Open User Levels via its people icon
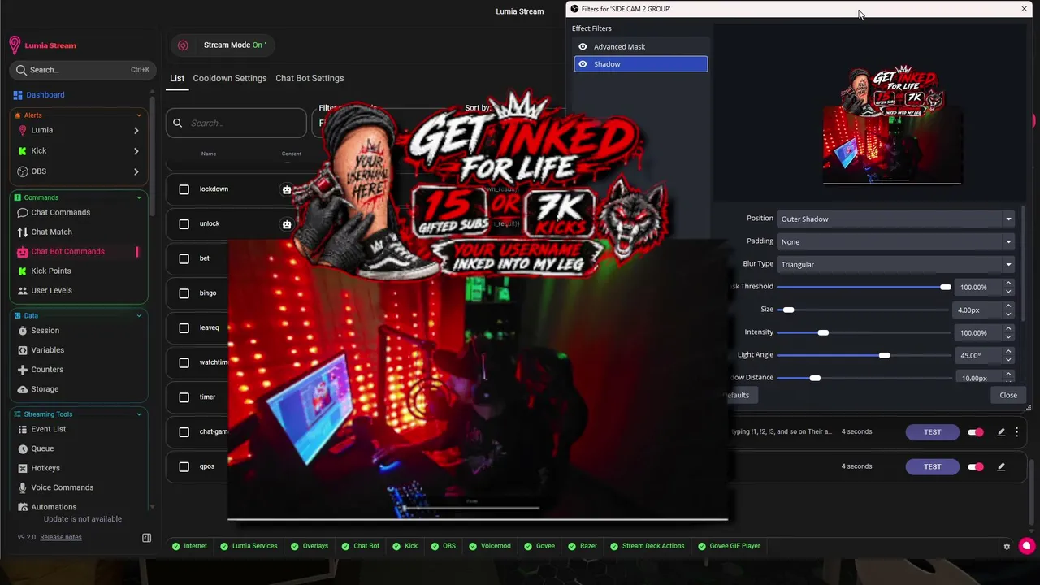This screenshot has height=585, width=1040. pyautogui.click(x=23, y=291)
